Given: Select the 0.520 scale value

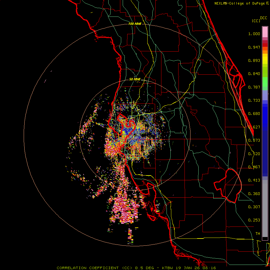Looking at the screenshot, I should [x=254, y=154].
